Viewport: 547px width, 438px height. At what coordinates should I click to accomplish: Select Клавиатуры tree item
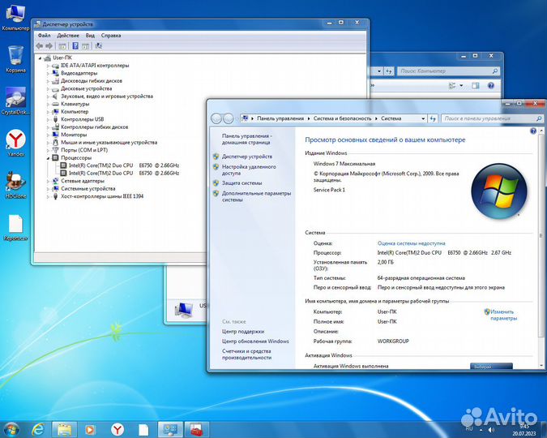click(75, 104)
